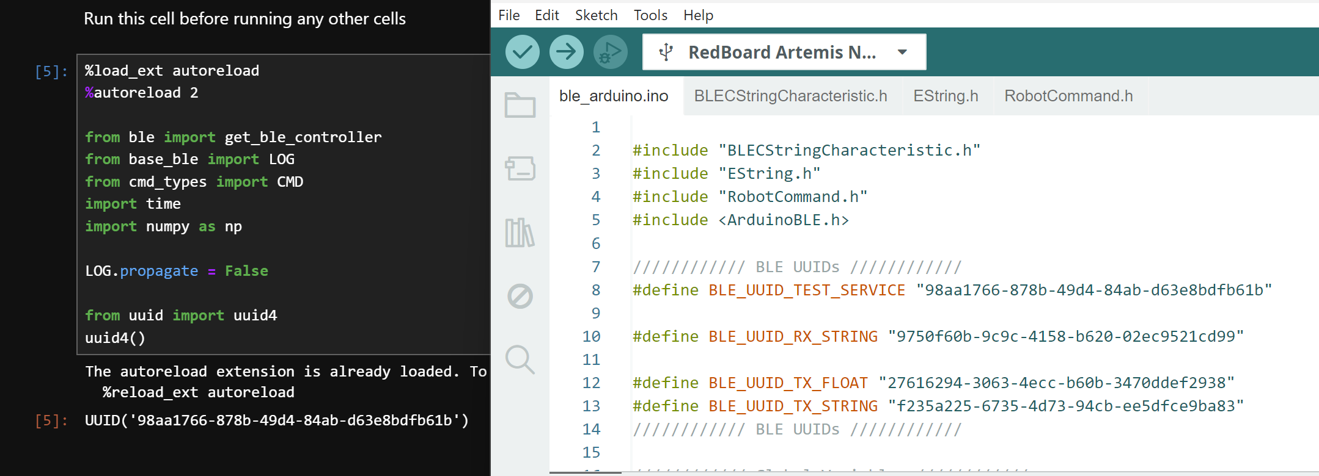
Task: Click the Verify checkmark button in Arduino IDE
Action: point(522,52)
